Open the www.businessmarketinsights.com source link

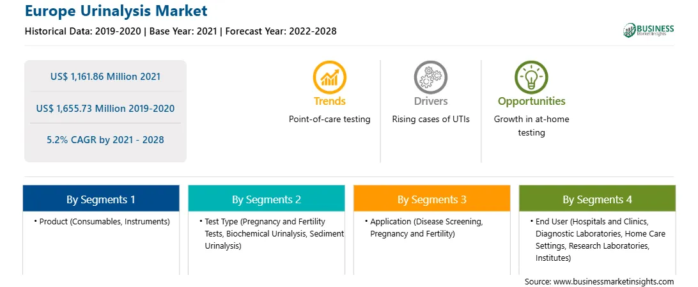[x=614, y=281]
